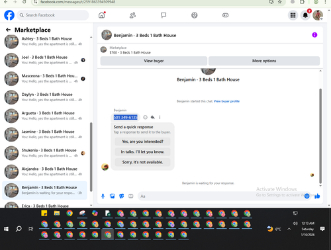Open Joel 3 Beds 1 Bath conversation
This screenshot has width=331, height=250.
(x=45, y=60)
